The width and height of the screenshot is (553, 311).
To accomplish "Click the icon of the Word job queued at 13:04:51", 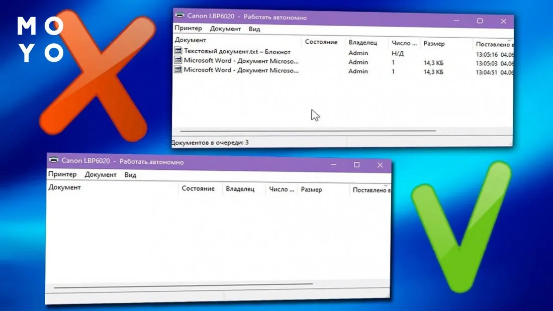I will [x=178, y=69].
